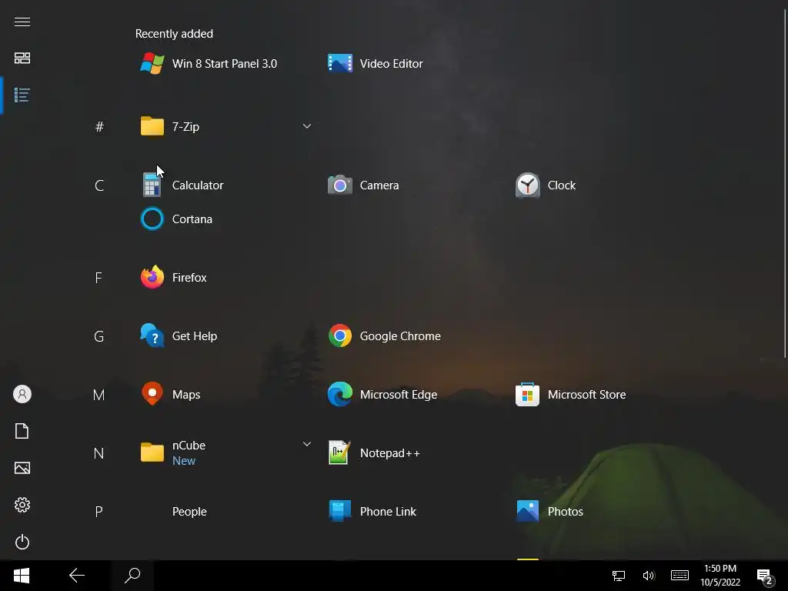Launch the Photos app

[549, 512]
